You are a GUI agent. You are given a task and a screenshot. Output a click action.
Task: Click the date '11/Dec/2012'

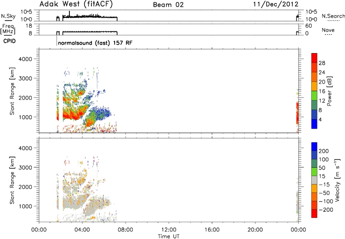pyautogui.click(x=276, y=4)
